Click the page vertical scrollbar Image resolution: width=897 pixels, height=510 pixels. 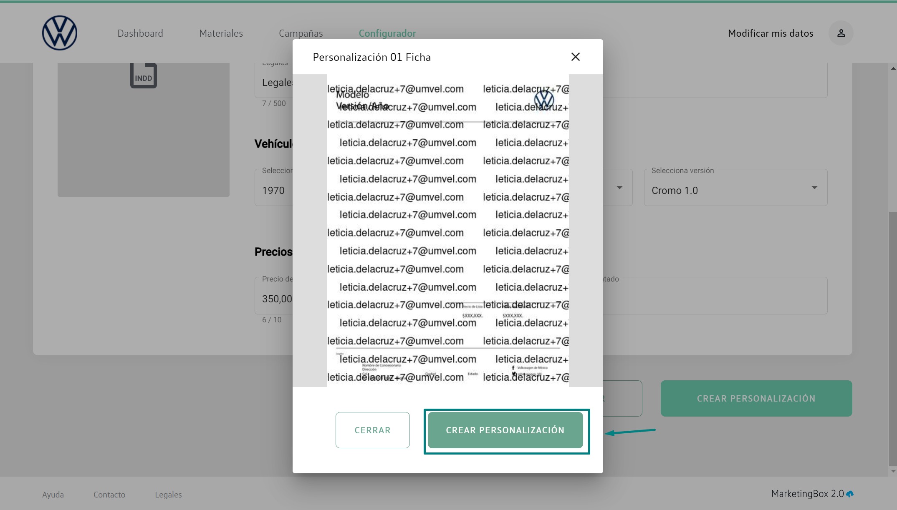click(893, 338)
